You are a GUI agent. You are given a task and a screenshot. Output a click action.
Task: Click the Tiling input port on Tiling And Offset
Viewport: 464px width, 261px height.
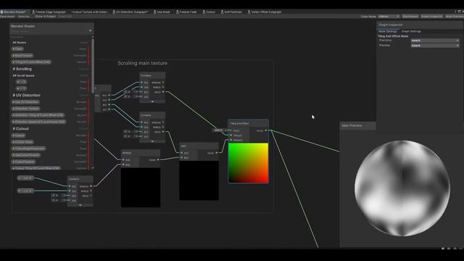[x=231, y=136]
